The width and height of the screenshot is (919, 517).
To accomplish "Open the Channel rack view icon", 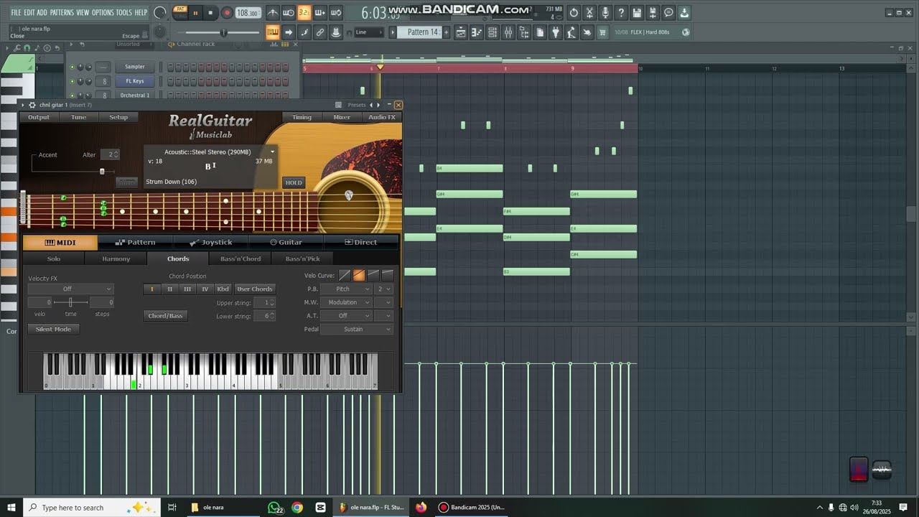I will (x=493, y=32).
